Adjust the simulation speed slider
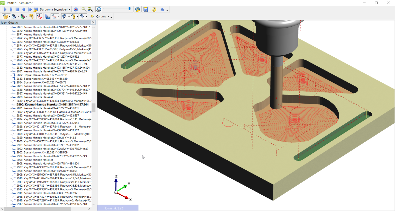This screenshot has height=211, width=395. pyautogui.click(x=129, y=9)
